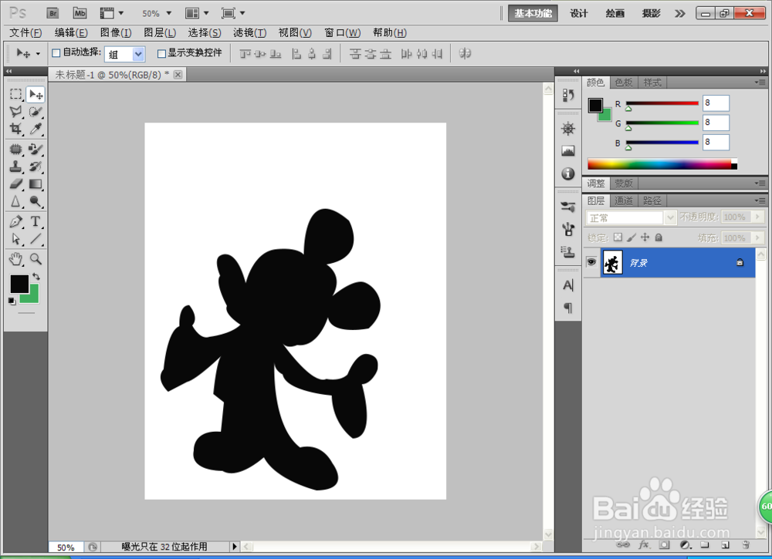Viewport: 772px width, 559px height.
Task: Select the Essentials workspace button
Action: point(533,13)
